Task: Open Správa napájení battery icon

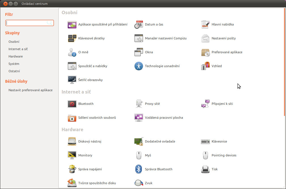Action: pos(72,169)
